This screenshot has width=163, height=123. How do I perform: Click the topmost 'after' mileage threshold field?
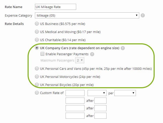pyautogui.click(x=100, y=101)
